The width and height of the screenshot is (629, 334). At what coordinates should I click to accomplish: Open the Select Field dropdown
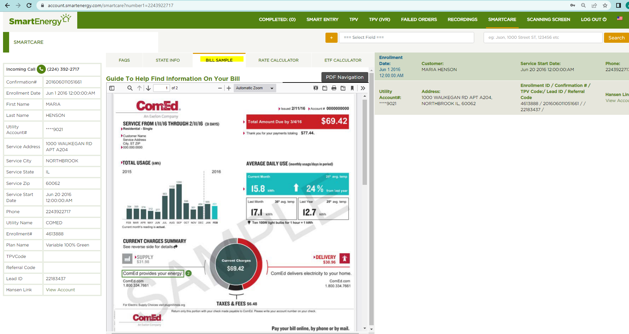406,37
